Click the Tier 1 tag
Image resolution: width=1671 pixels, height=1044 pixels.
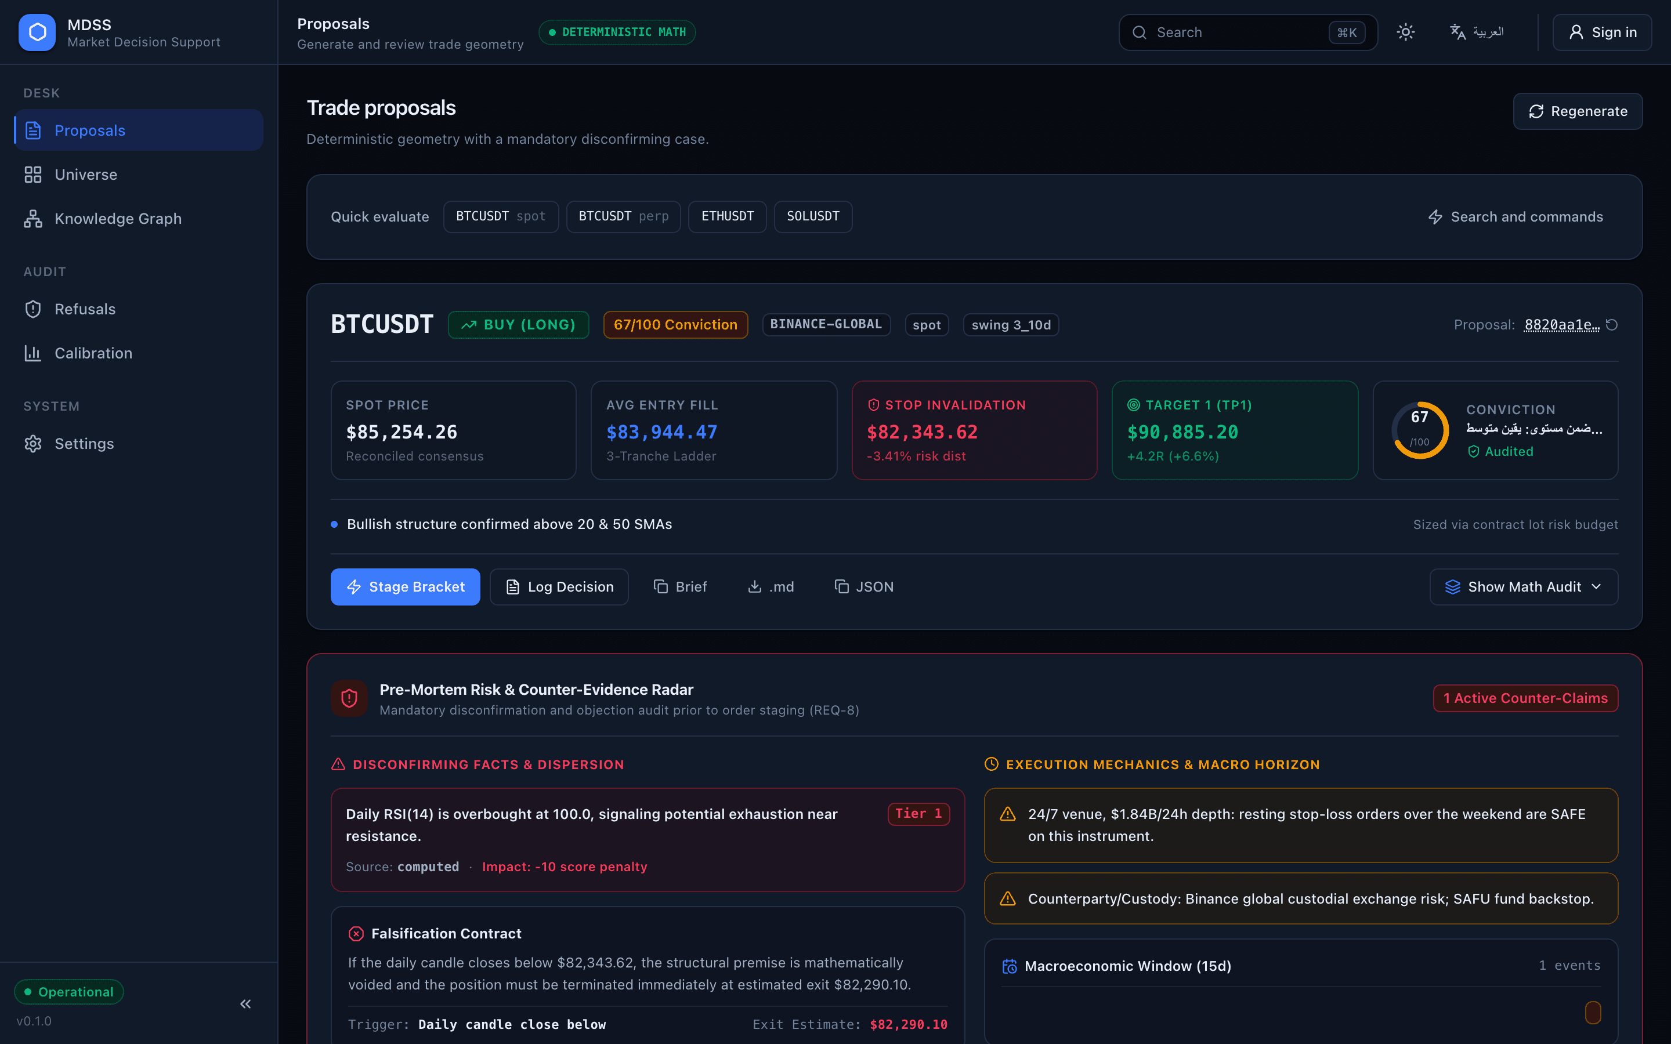pyautogui.click(x=918, y=814)
